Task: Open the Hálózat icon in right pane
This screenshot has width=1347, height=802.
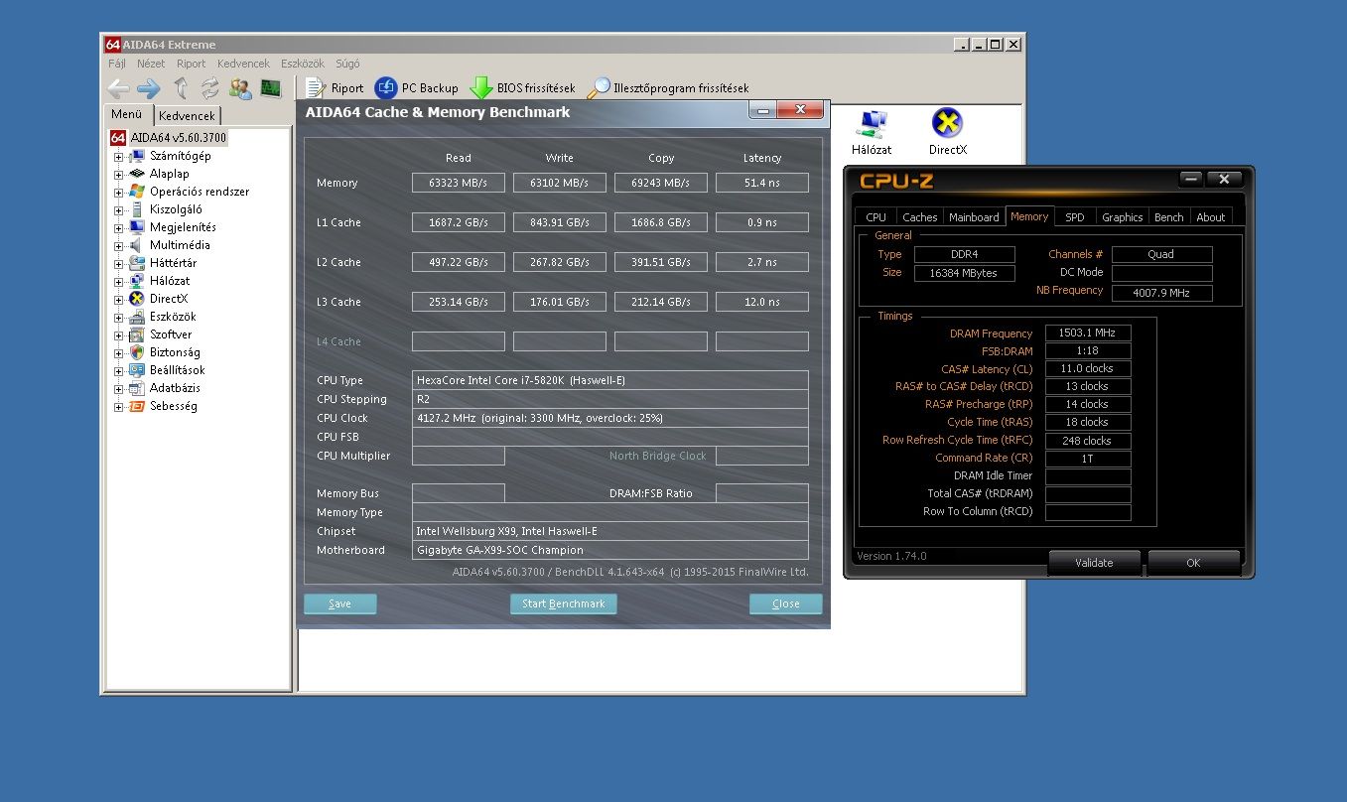Action: 872,133
